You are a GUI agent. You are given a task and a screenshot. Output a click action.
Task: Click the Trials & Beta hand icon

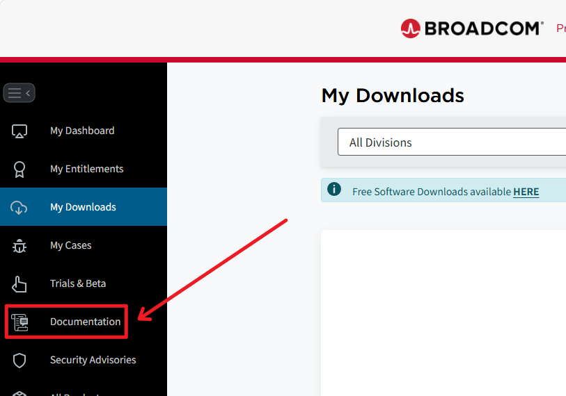tap(19, 284)
